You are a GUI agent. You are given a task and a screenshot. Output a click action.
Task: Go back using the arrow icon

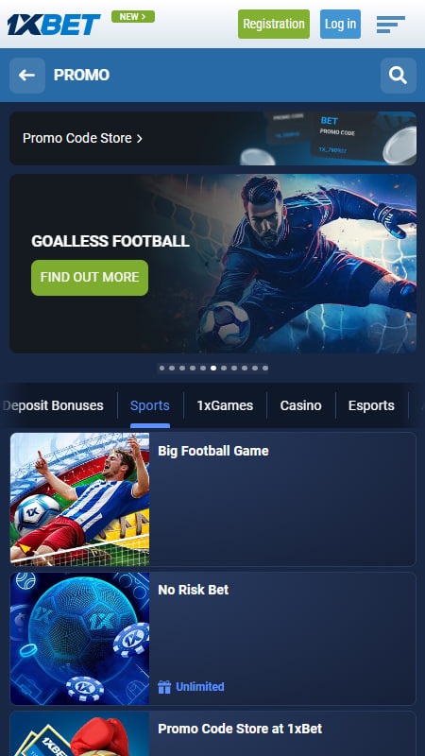tap(27, 76)
